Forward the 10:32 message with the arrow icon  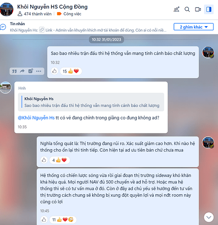coord(22,71)
